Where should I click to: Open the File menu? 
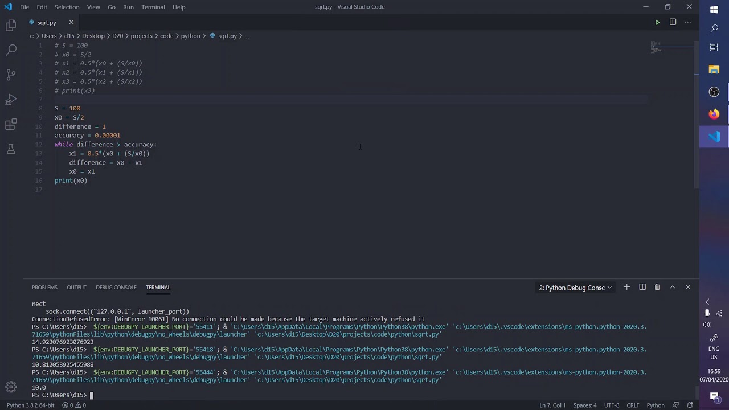(24, 7)
